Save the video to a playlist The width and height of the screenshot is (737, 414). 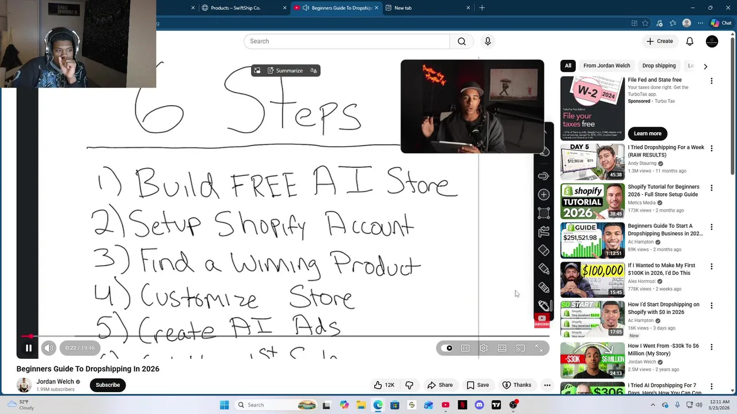point(478,385)
